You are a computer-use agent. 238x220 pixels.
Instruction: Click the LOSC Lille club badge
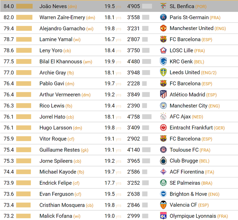click(x=163, y=51)
